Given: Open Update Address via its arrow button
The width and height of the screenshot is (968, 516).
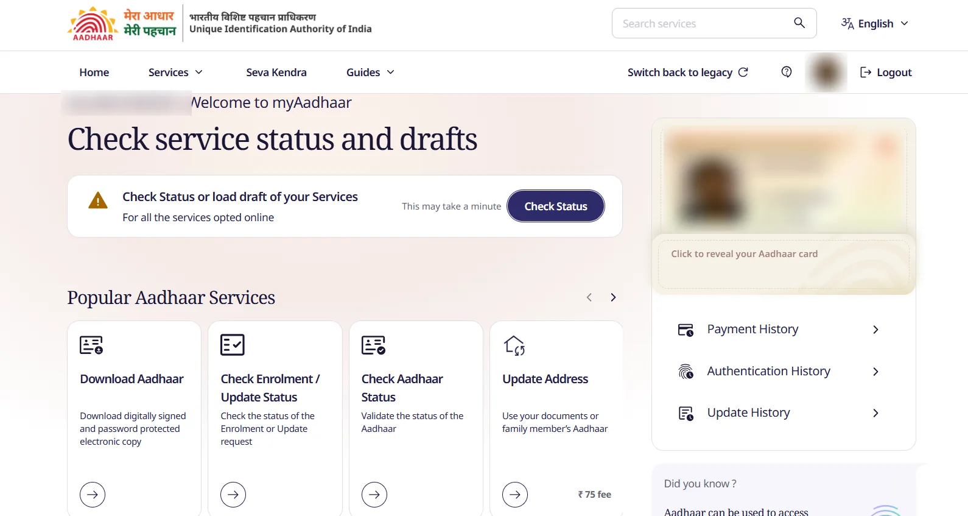Looking at the screenshot, I should (x=515, y=495).
